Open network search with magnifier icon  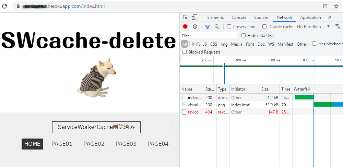click(x=217, y=27)
